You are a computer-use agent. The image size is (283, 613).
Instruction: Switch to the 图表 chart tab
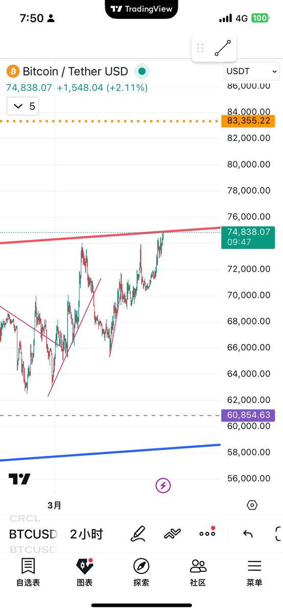(85, 572)
